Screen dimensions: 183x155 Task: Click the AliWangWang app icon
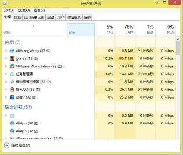pyautogui.click(x=12, y=50)
